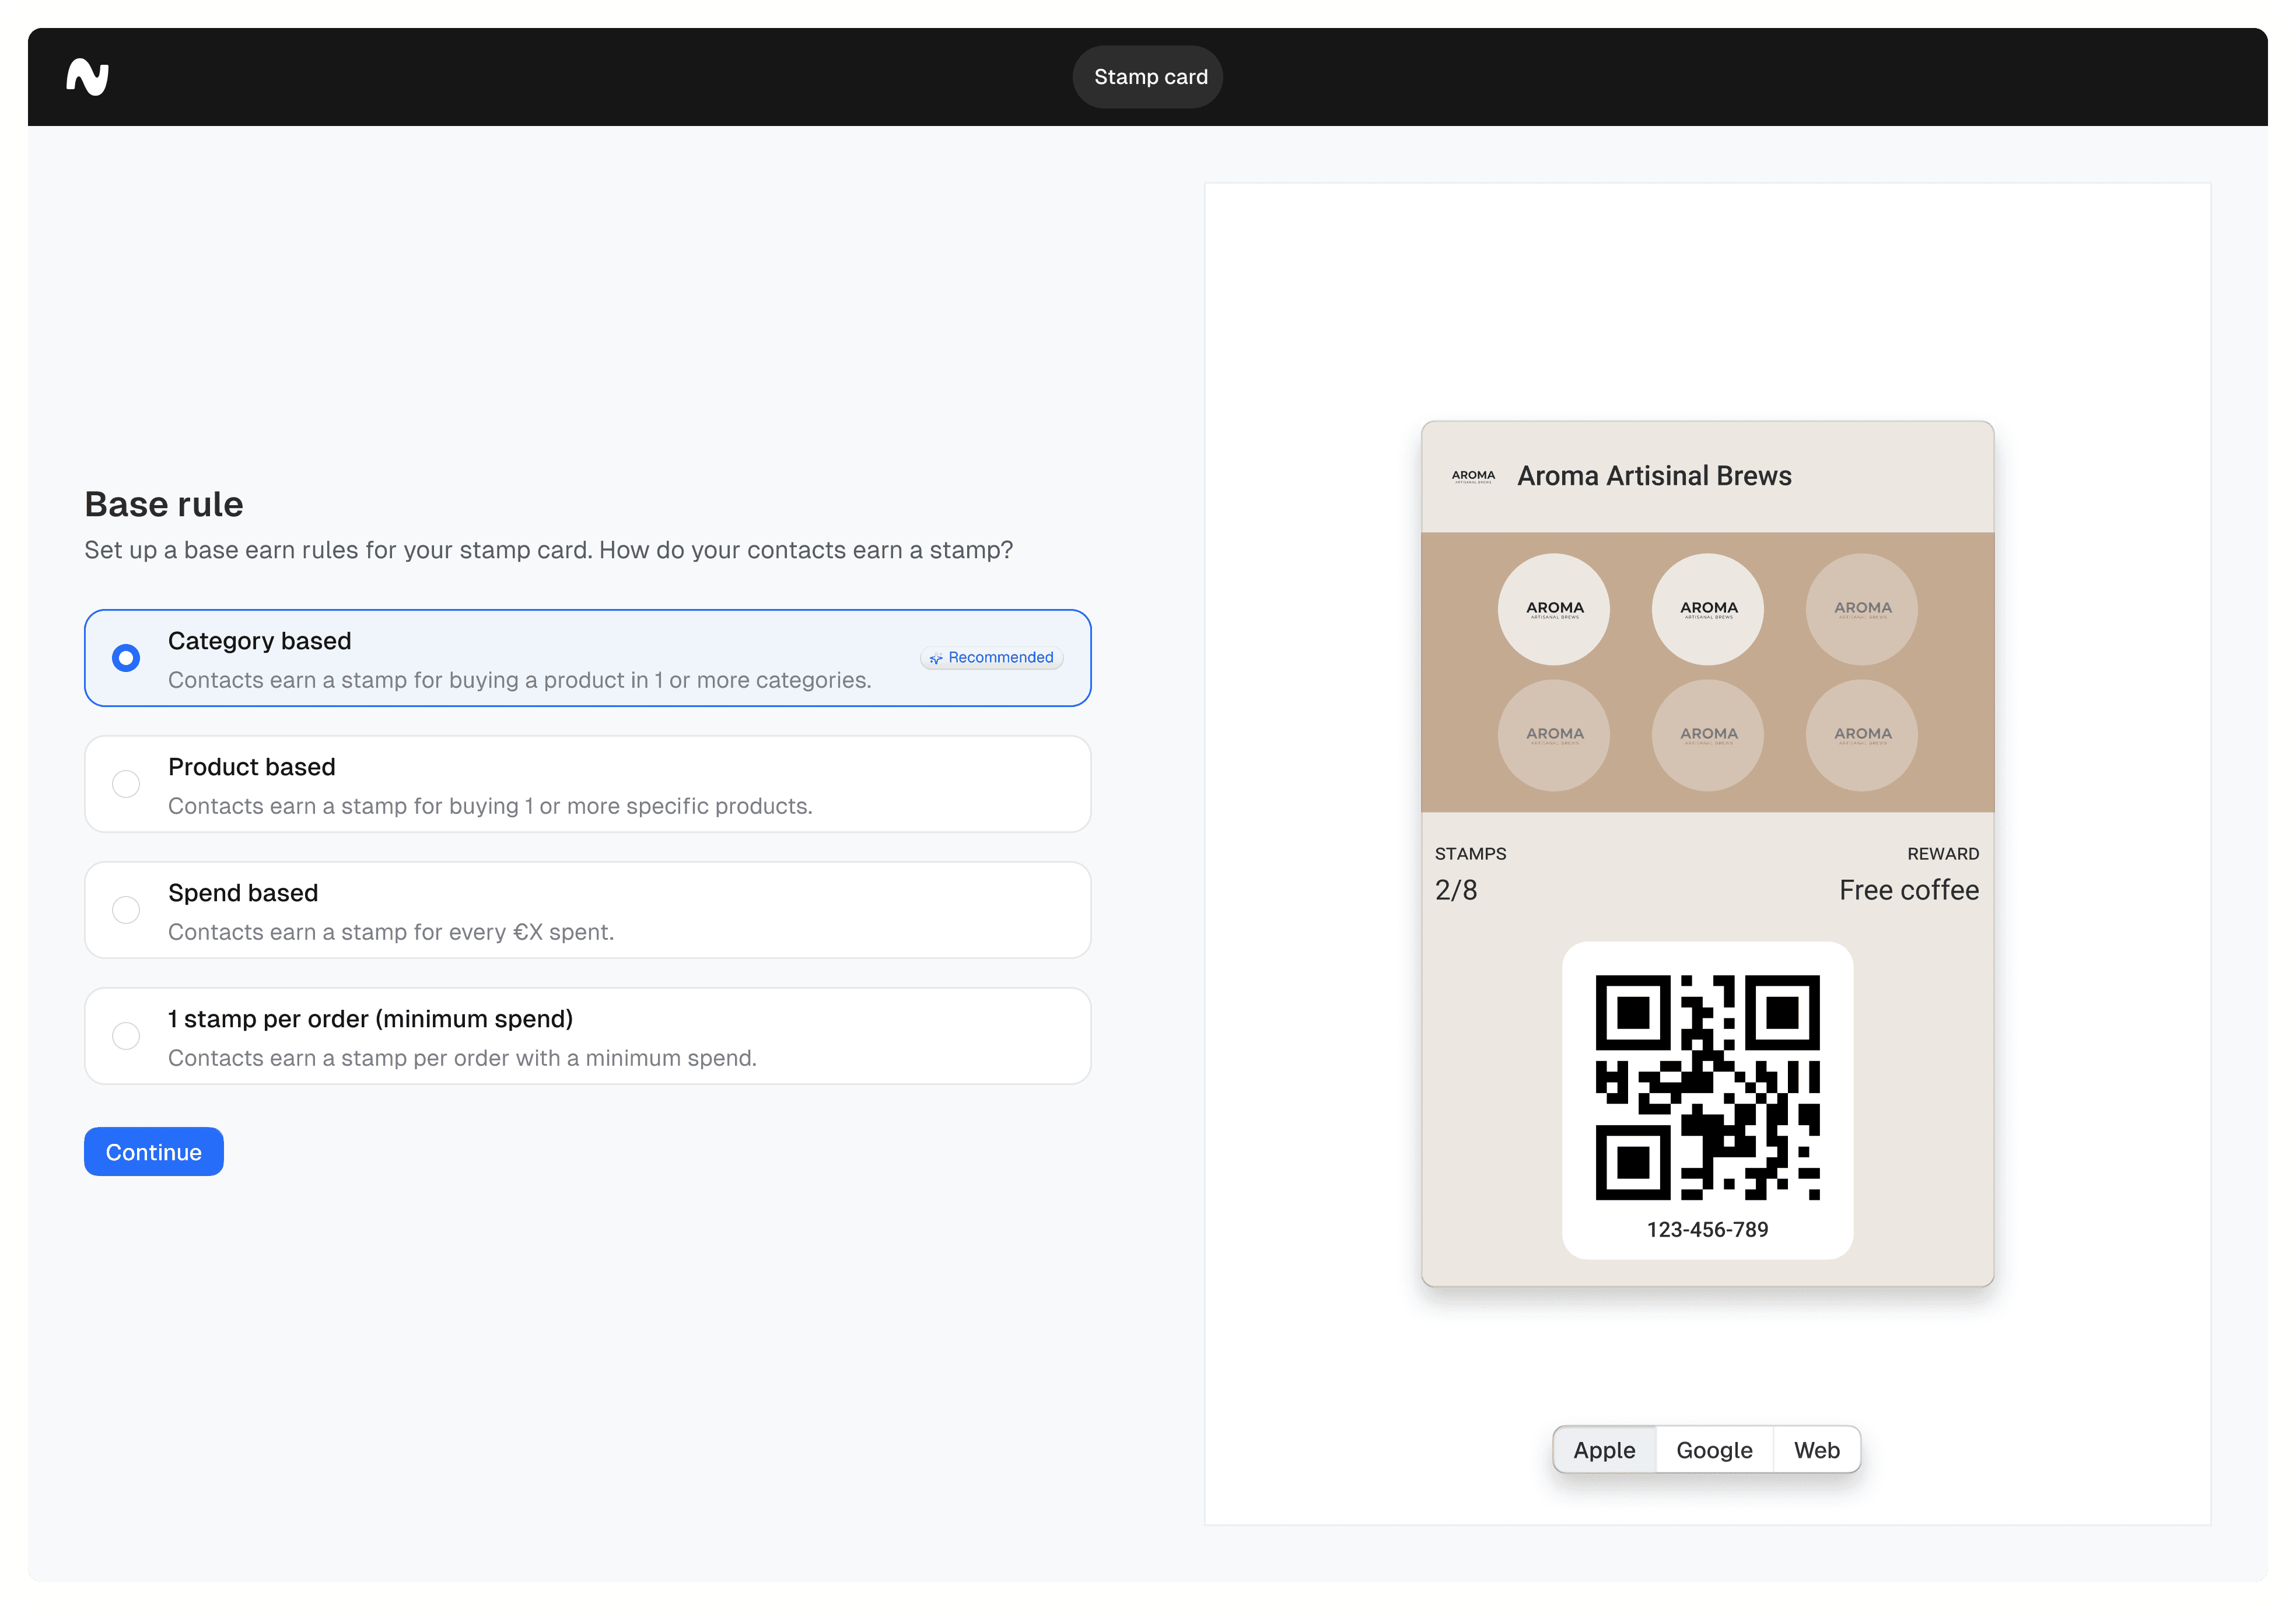Screen dimensions: 2296x1610
Task: Click the first filled Aroma stamp
Action: [1554, 609]
